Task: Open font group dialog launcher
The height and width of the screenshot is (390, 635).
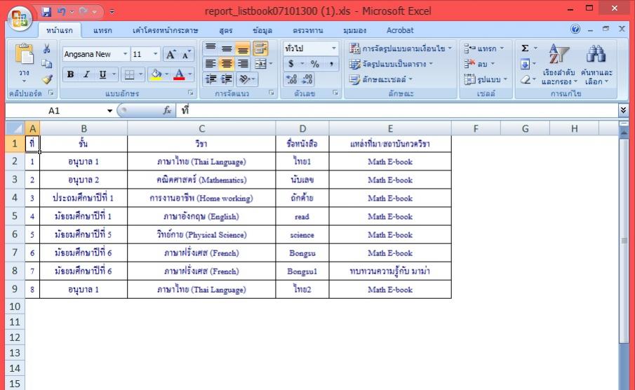Action: pyautogui.click(x=190, y=93)
